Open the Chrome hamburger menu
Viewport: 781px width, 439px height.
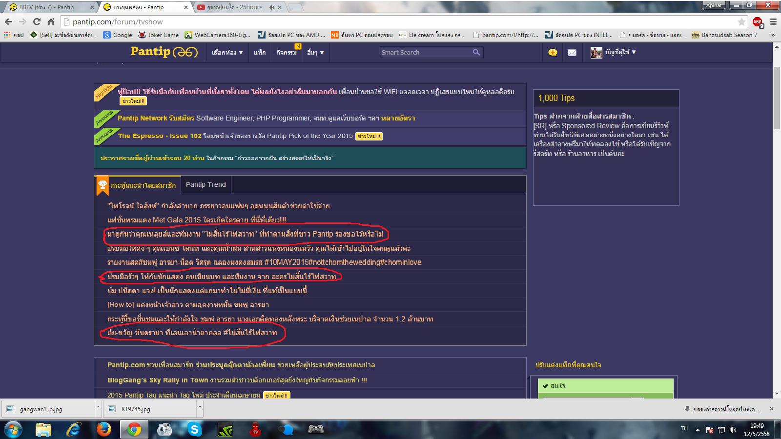point(773,21)
